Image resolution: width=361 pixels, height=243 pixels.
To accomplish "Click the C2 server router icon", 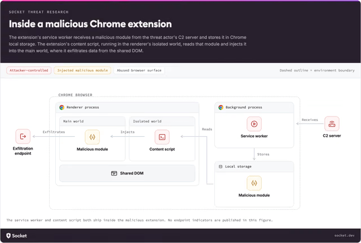I will tap(332, 124).
